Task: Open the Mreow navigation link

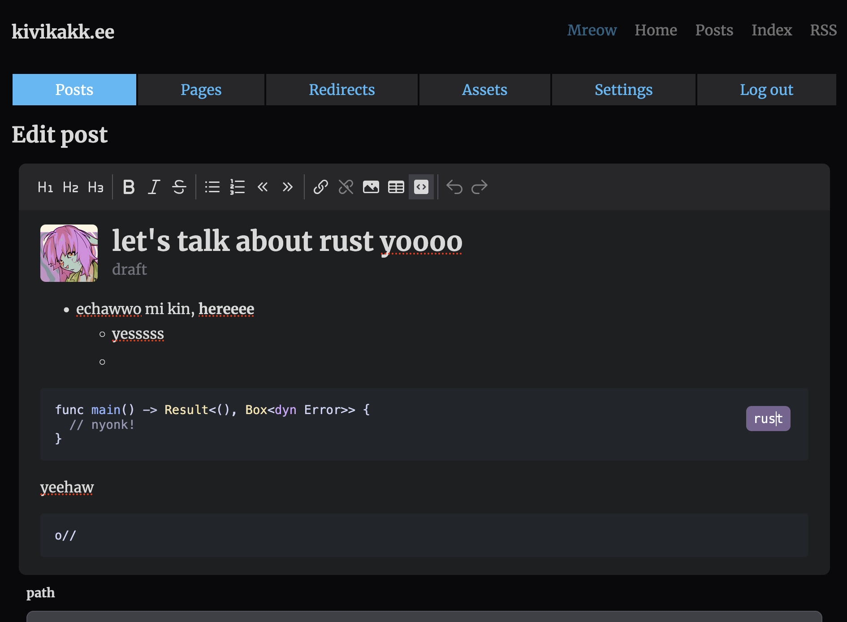Action: (x=592, y=30)
